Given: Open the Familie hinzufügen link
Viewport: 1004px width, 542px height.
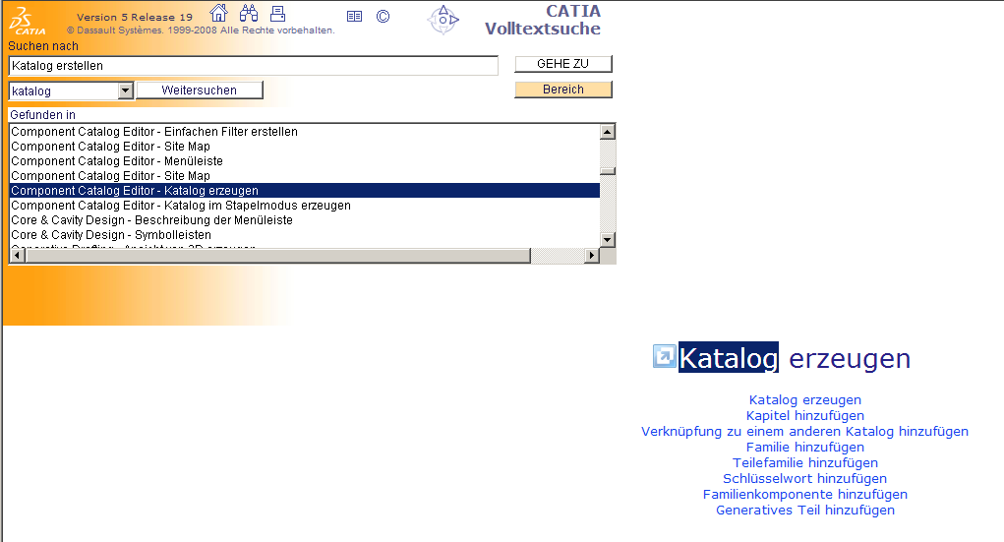Looking at the screenshot, I should pyautogui.click(x=804, y=447).
